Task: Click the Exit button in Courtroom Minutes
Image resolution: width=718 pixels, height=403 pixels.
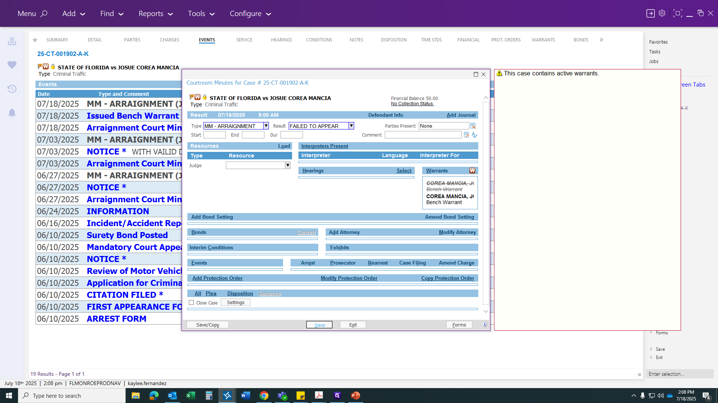Action: pos(353,325)
